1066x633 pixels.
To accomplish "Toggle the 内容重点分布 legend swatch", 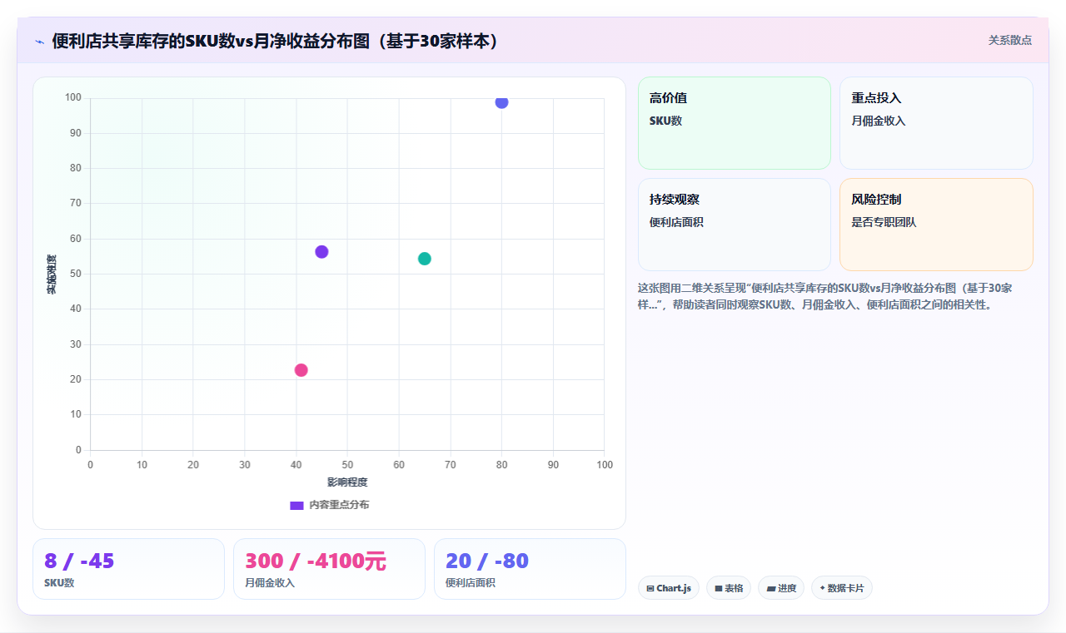I will tap(296, 505).
